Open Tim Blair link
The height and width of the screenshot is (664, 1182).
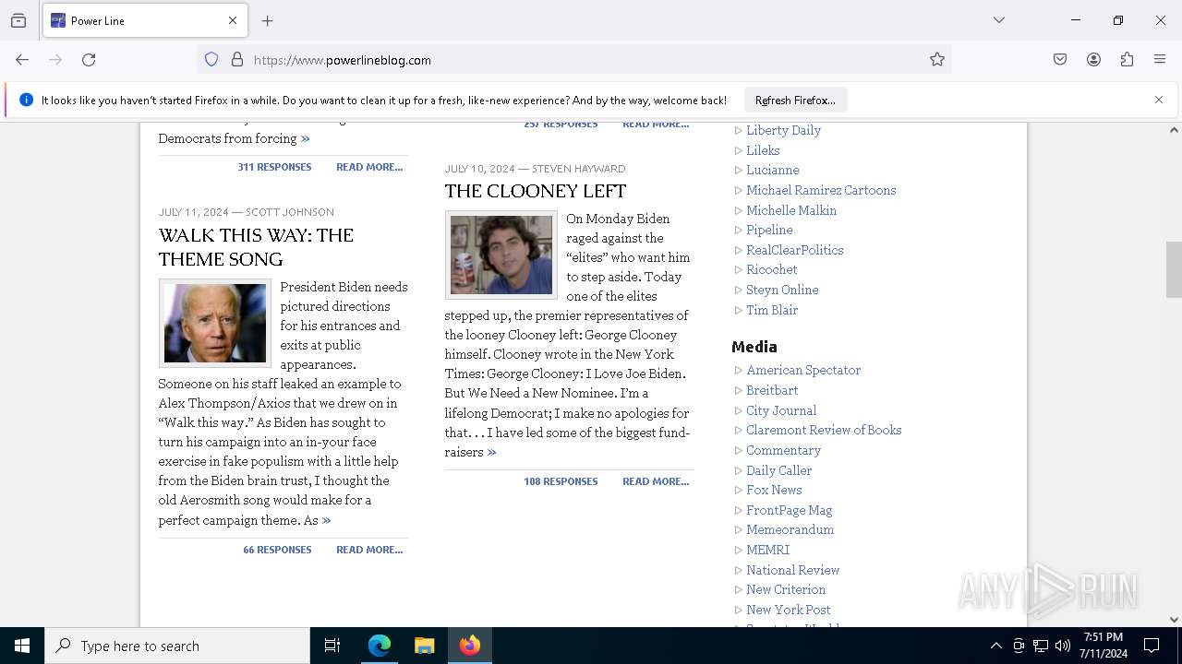pos(772,310)
